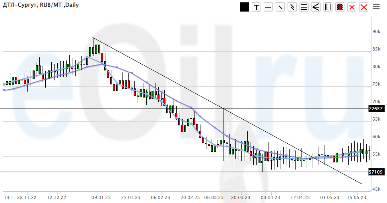Viewport: 387px width, 203px height.
Task: Select the single horizontal line tool
Action: (x=268, y=7)
